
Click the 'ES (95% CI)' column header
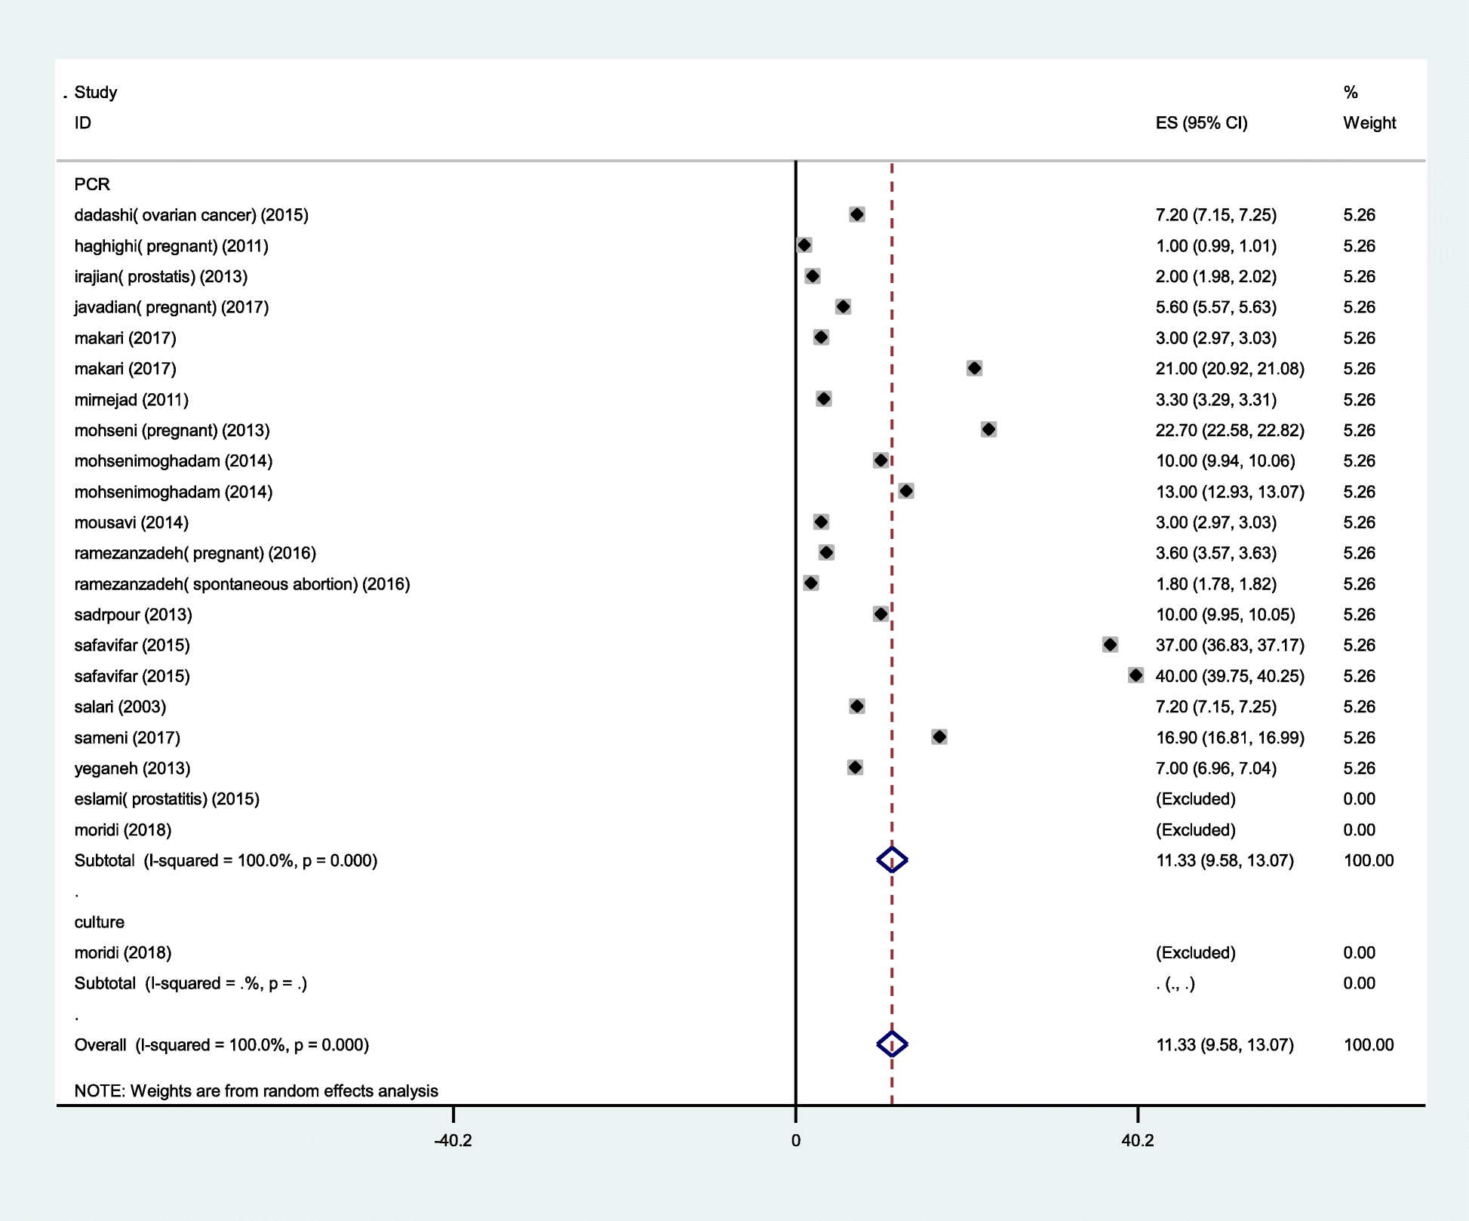(1201, 123)
